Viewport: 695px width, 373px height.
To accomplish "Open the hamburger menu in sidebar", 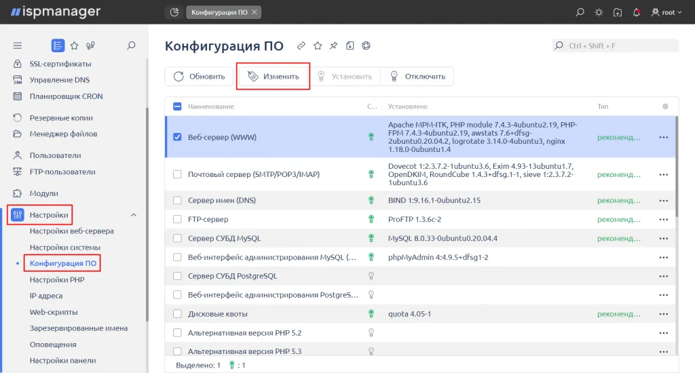I will point(17,45).
